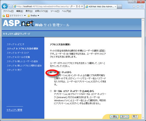Click the < 戻る button
This screenshot has width=146, height=121.
click(114, 117)
